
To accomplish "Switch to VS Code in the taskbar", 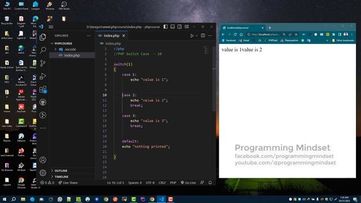I will (161, 199).
